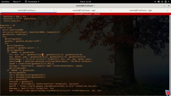Click the 'if "GNGGA" in gpsdata[0]' line
This screenshot has width=171, height=96.
point(21,70)
